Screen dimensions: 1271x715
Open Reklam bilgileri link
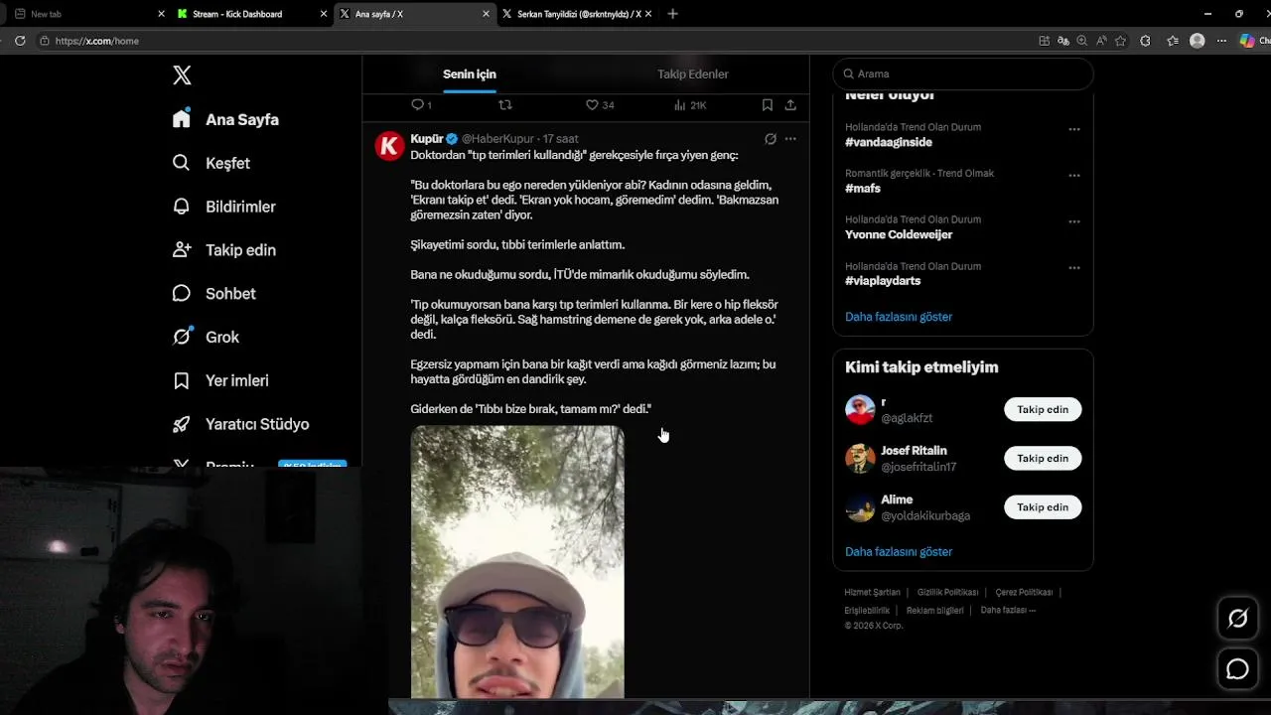point(934,610)
